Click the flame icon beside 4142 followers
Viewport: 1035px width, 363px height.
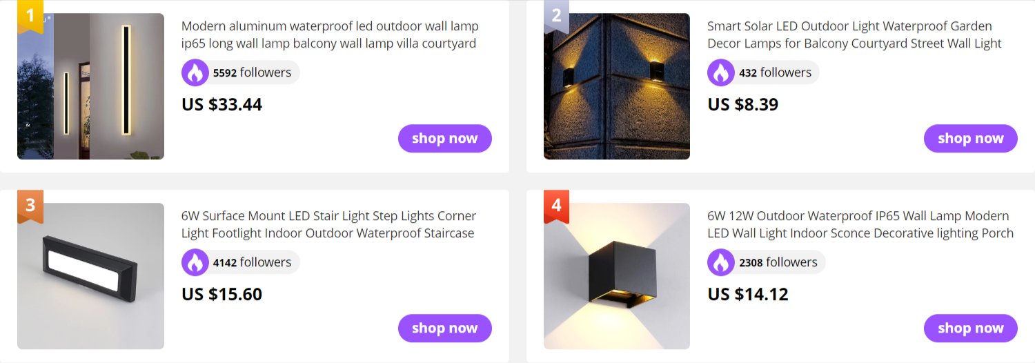(x=195, y=262)
